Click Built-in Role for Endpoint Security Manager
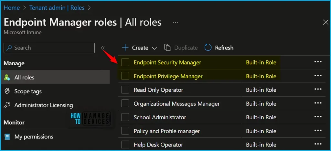The image size is (331, 151). coord(261,62)
